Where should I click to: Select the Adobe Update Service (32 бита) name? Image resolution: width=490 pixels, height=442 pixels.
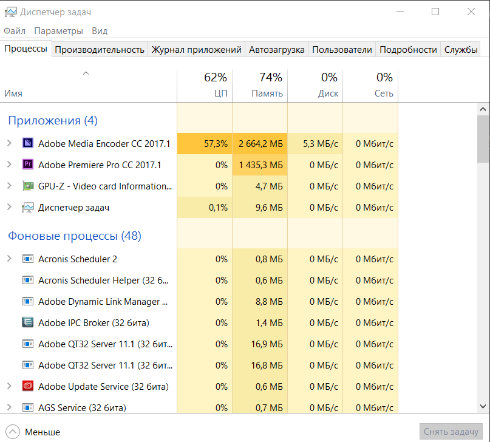tap(103, 386)
